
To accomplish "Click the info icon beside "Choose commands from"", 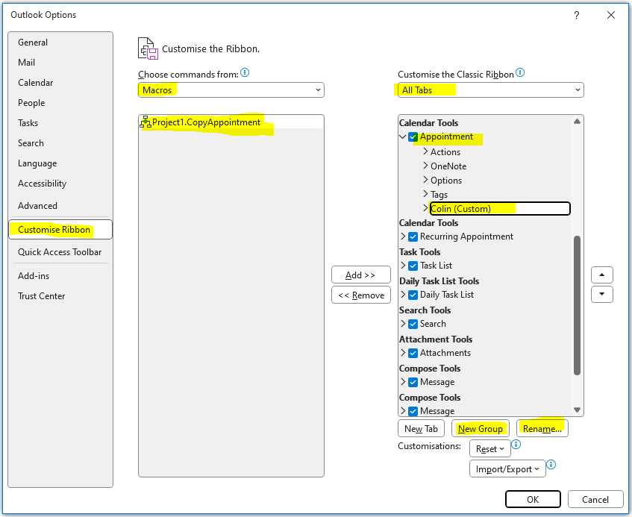I will 245,72.
